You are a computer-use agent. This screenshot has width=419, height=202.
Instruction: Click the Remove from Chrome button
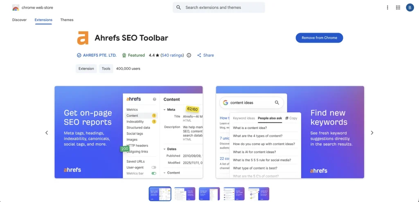(x=319, y=38)
